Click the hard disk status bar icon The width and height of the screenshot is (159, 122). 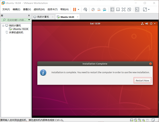point(132,120)
